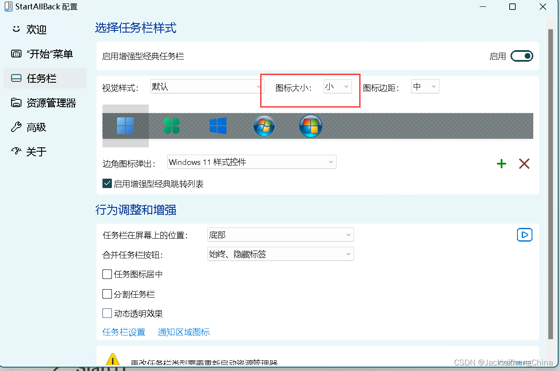Select the Windows 7 orb taskbar style
This screenshot has width=559, height=371.
[x=264, y=126]
